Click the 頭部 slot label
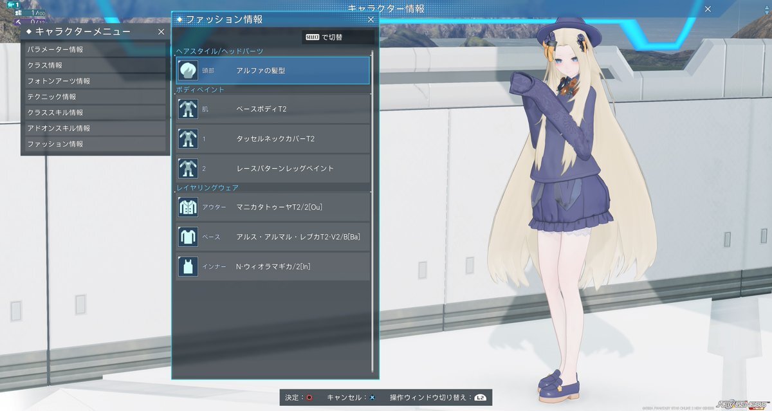 pos(208,71)
